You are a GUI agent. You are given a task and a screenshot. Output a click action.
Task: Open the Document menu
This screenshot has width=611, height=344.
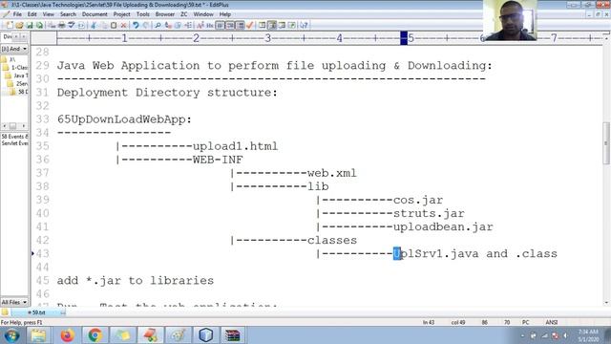tap(95, 14)
